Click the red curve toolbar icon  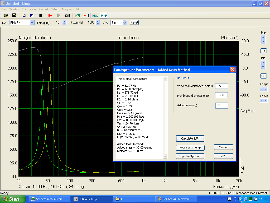pos(86,16)
